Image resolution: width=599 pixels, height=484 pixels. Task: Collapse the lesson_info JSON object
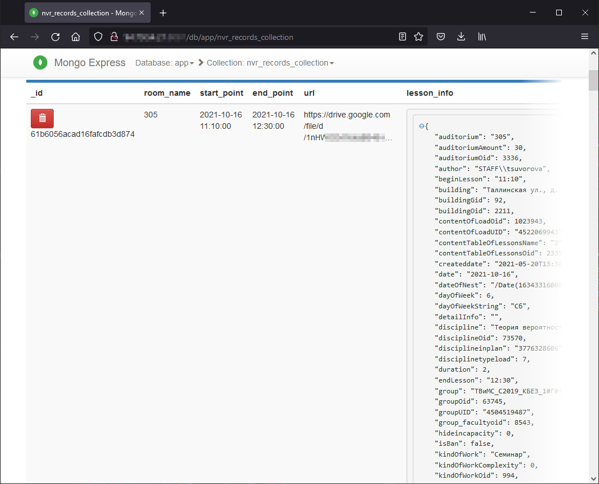tap(421, 126)
